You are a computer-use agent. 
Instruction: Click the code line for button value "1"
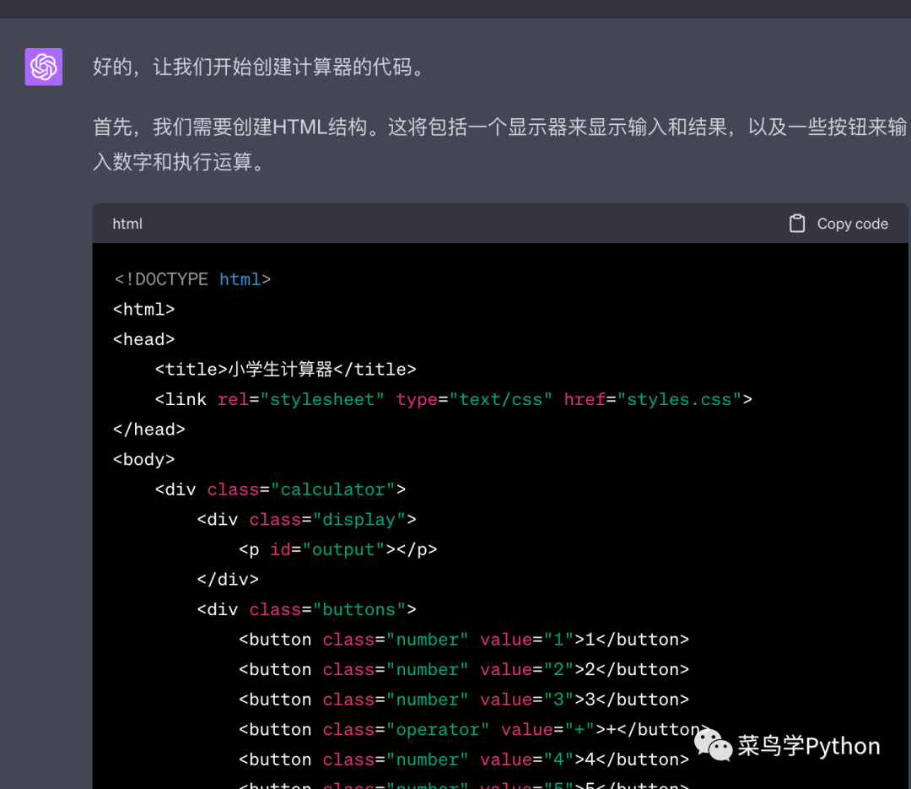[463, 640]
